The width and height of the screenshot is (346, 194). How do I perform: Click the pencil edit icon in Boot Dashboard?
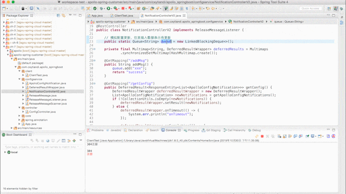tap(58, 141)
